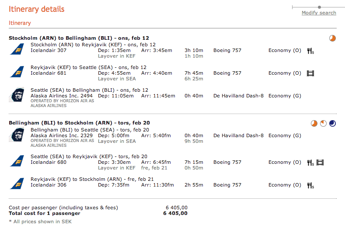
Task: Click the first orange clock icon on return trip
Action: [x=314, y=124]
